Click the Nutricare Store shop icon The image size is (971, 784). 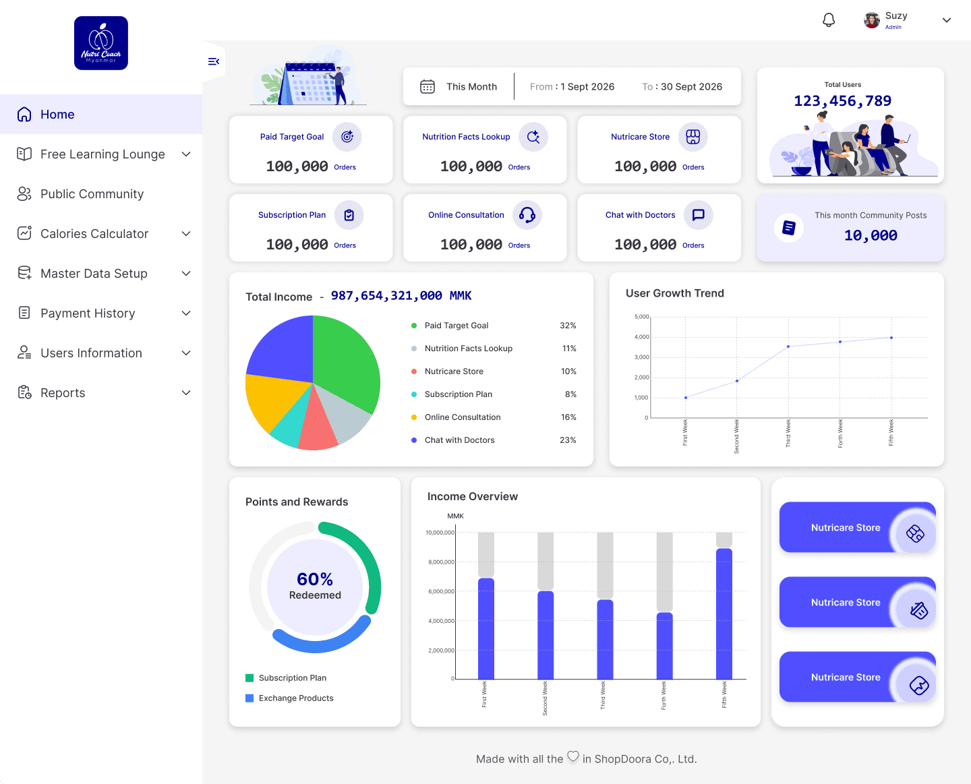pyautogui.click(x=693, y=137)
